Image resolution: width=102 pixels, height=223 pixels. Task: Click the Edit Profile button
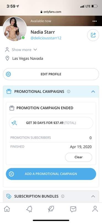coord(51,74)
